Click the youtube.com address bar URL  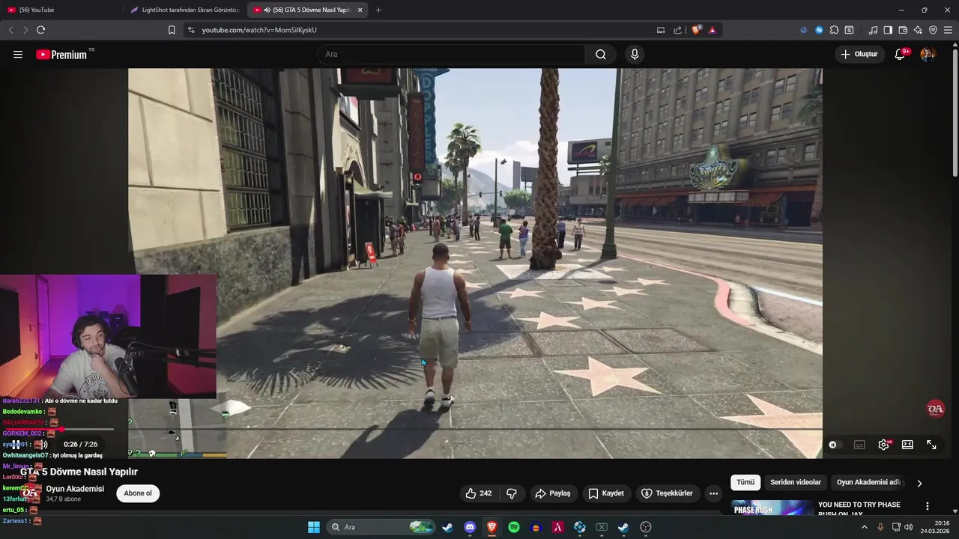tap(259, 30)
